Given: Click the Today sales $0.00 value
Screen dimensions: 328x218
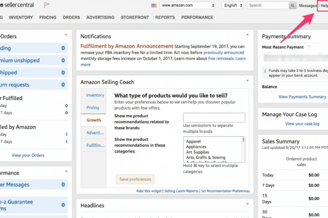Looking at the screenshot, I should [314, 175].
